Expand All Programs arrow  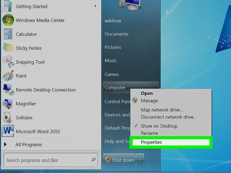pos(5,144)
